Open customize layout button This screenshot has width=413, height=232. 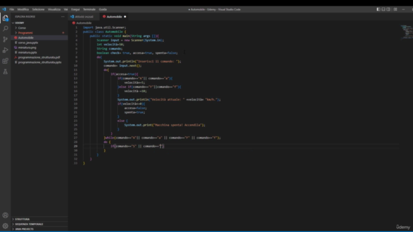coord(395,9)
